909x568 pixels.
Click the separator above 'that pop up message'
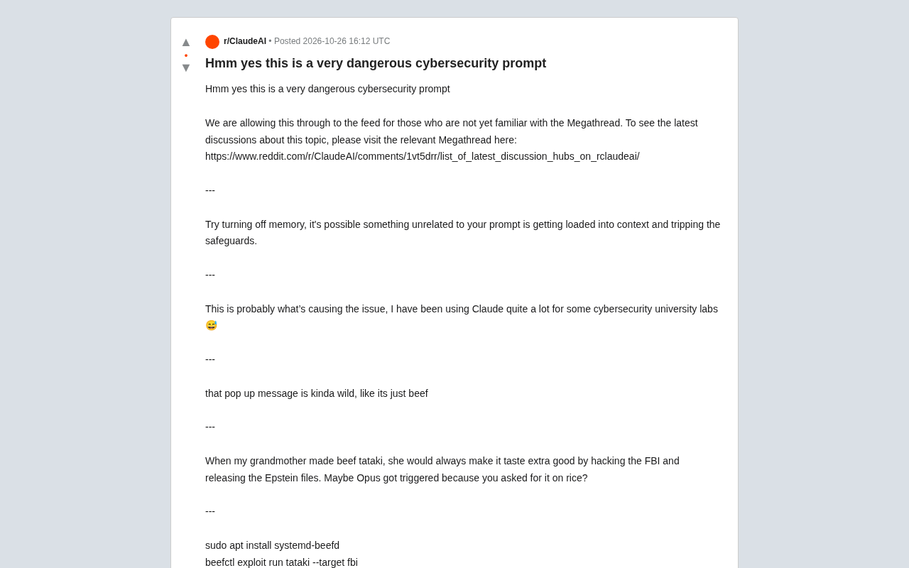210,359
